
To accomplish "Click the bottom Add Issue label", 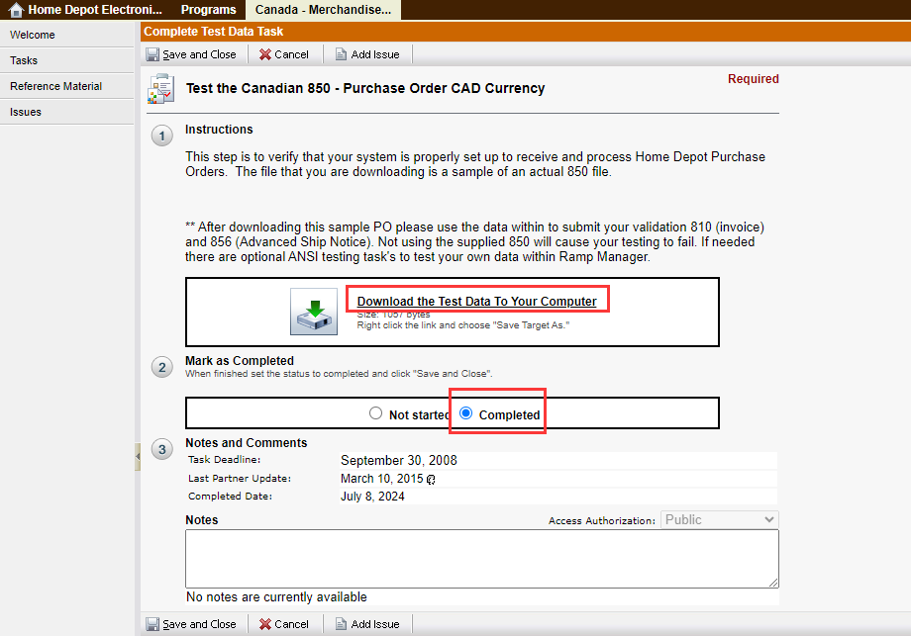I will [x=375, y=624].
